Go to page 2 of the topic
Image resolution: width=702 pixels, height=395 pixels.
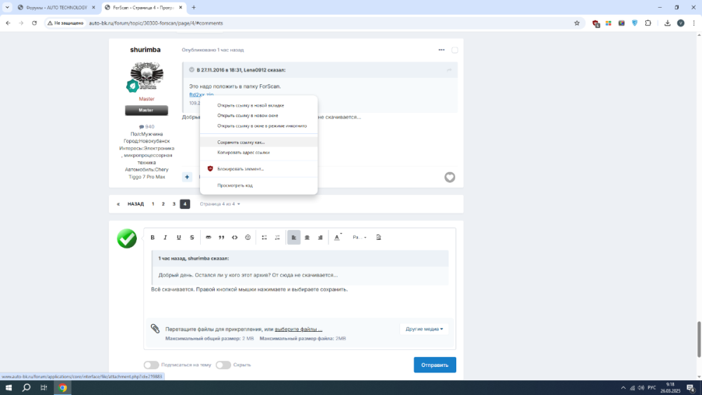coord(163,204)
